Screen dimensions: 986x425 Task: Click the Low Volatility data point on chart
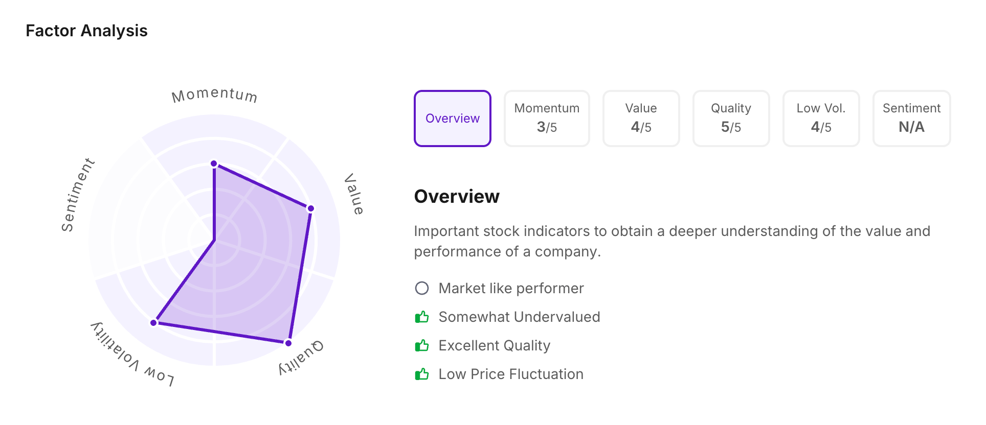coord(153,323)
